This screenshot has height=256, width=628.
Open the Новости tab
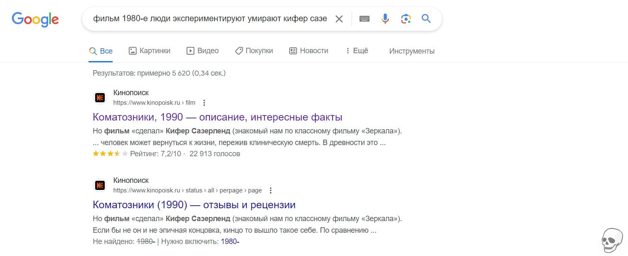click(x=308, y=51)
